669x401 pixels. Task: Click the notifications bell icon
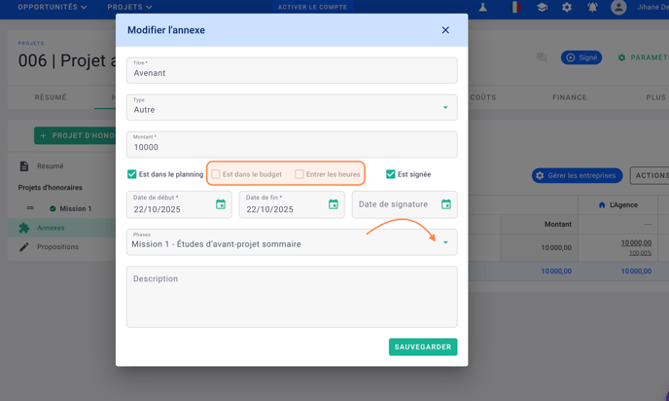pos(592,8)
